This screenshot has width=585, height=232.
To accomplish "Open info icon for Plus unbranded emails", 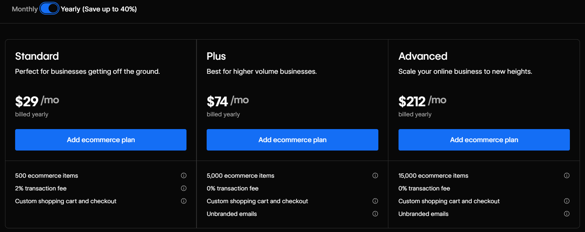I will tap(375, 214).
